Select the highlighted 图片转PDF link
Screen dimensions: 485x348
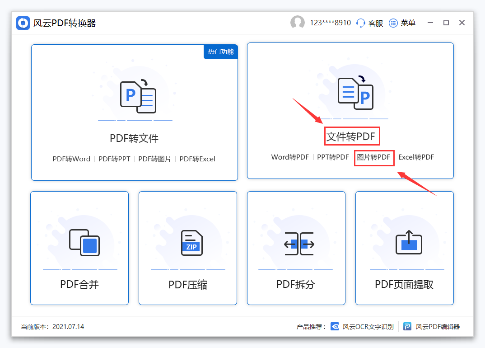[x=374, y=158]
